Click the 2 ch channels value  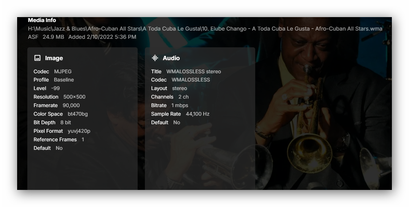click(183, 97)
